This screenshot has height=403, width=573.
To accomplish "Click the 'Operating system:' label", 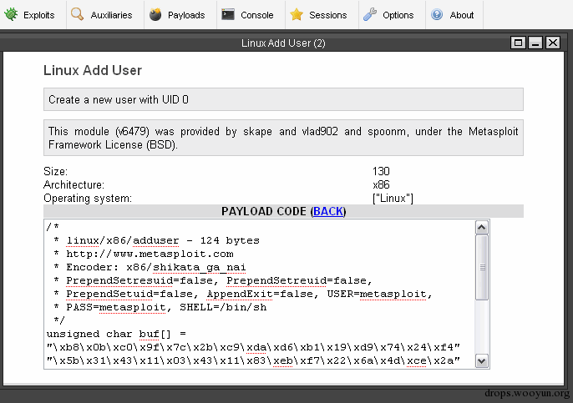I will click(88, 199).
